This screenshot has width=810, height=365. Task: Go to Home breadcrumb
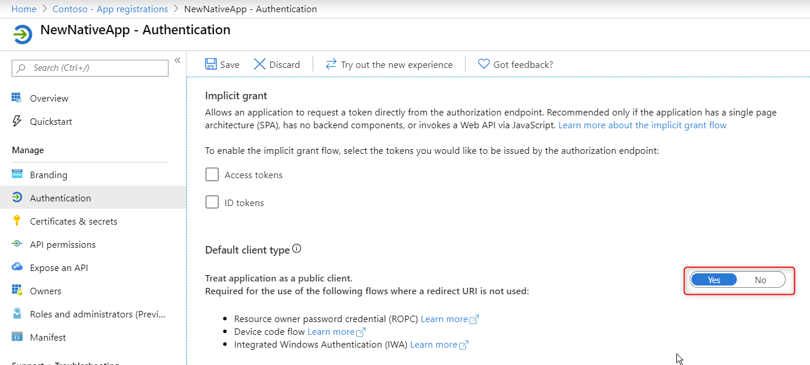[24, 9]
